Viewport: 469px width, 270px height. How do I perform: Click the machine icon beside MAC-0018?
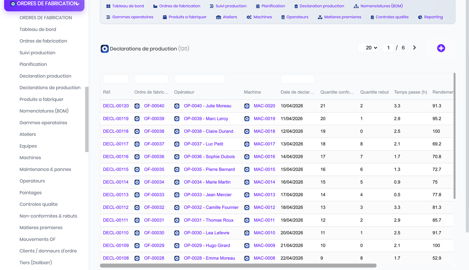(x=247, y=131)
